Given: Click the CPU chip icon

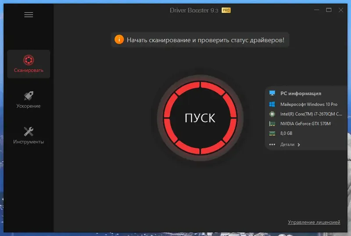Looking at the screenshot, I should tap(272, 114).
